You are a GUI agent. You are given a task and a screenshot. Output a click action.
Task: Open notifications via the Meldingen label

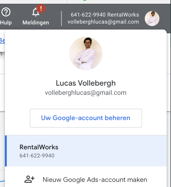click(x=36, y=23)
